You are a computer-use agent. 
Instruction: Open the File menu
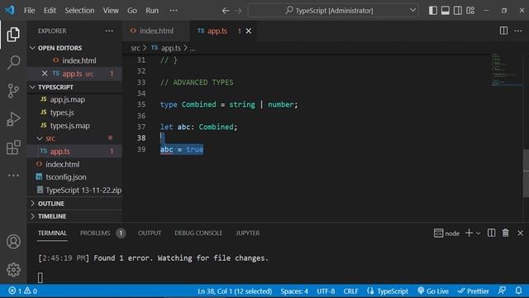point(30,11)
